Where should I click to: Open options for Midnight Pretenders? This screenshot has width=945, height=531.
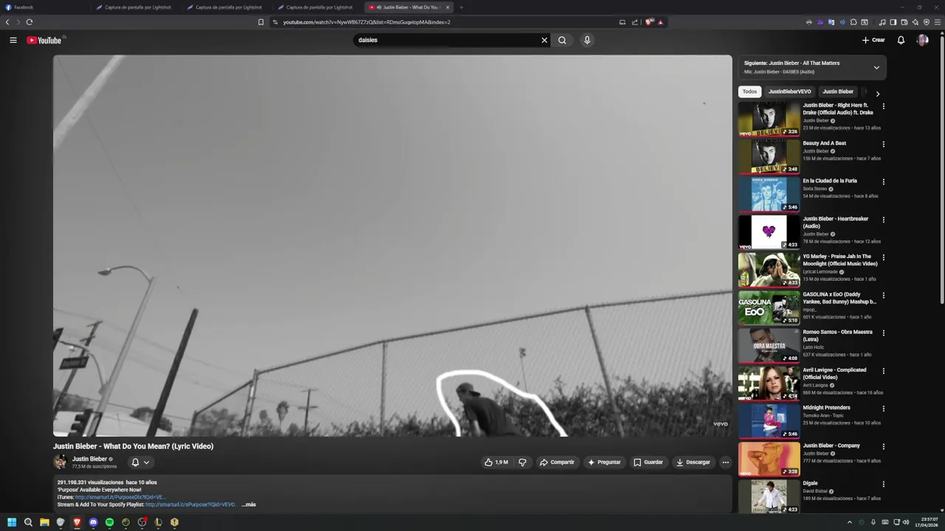(883, 409)
